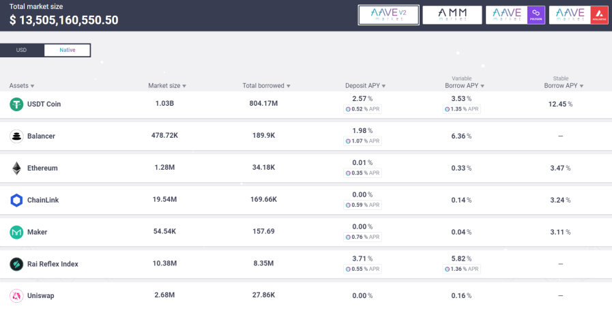Sort table by Deposit APY
This screenshot has width=612, height=309.
[365, 85]
